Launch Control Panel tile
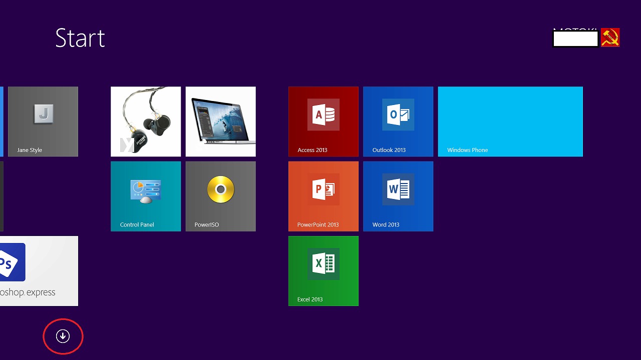This screenshot has height=360, width=641. coord(146,196)
